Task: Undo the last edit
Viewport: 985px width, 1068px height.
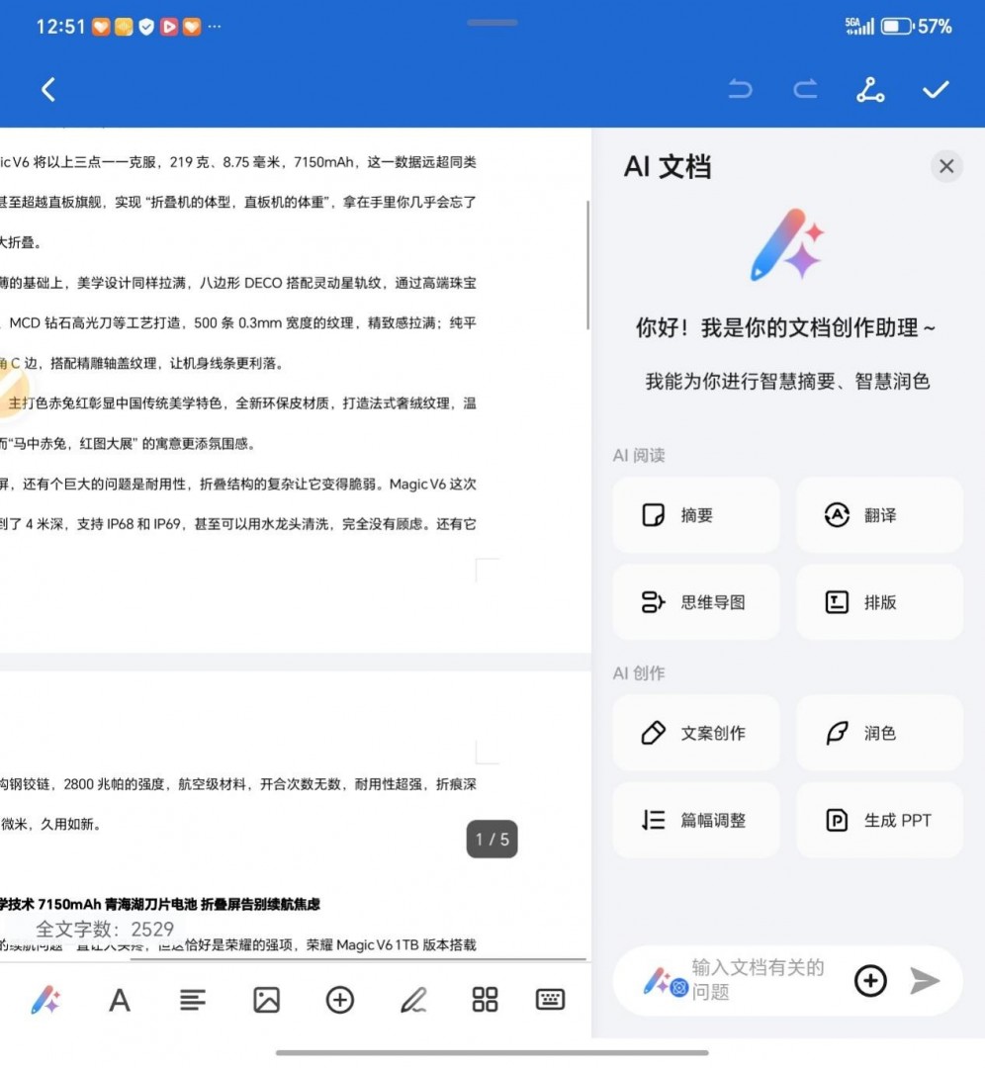Action: (741, 89)
